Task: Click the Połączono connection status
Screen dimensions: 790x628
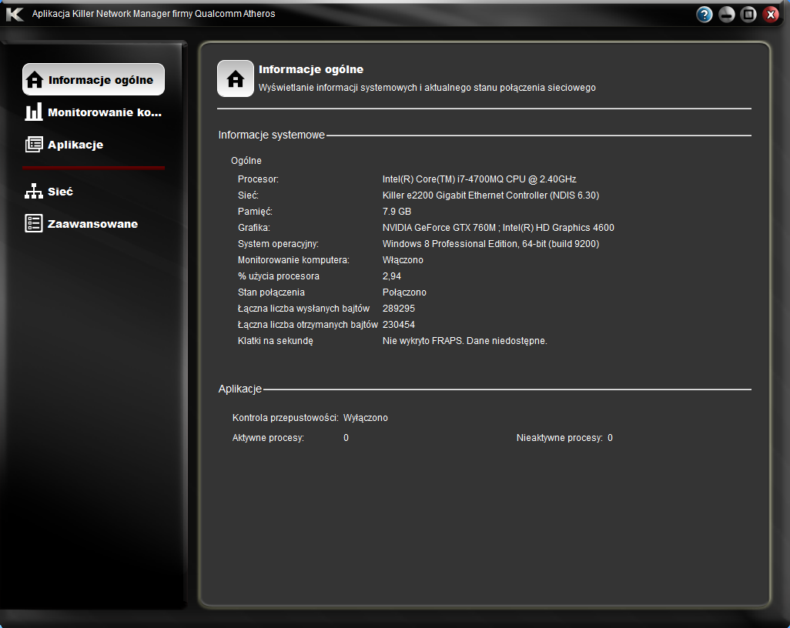Action: point(404,292)
